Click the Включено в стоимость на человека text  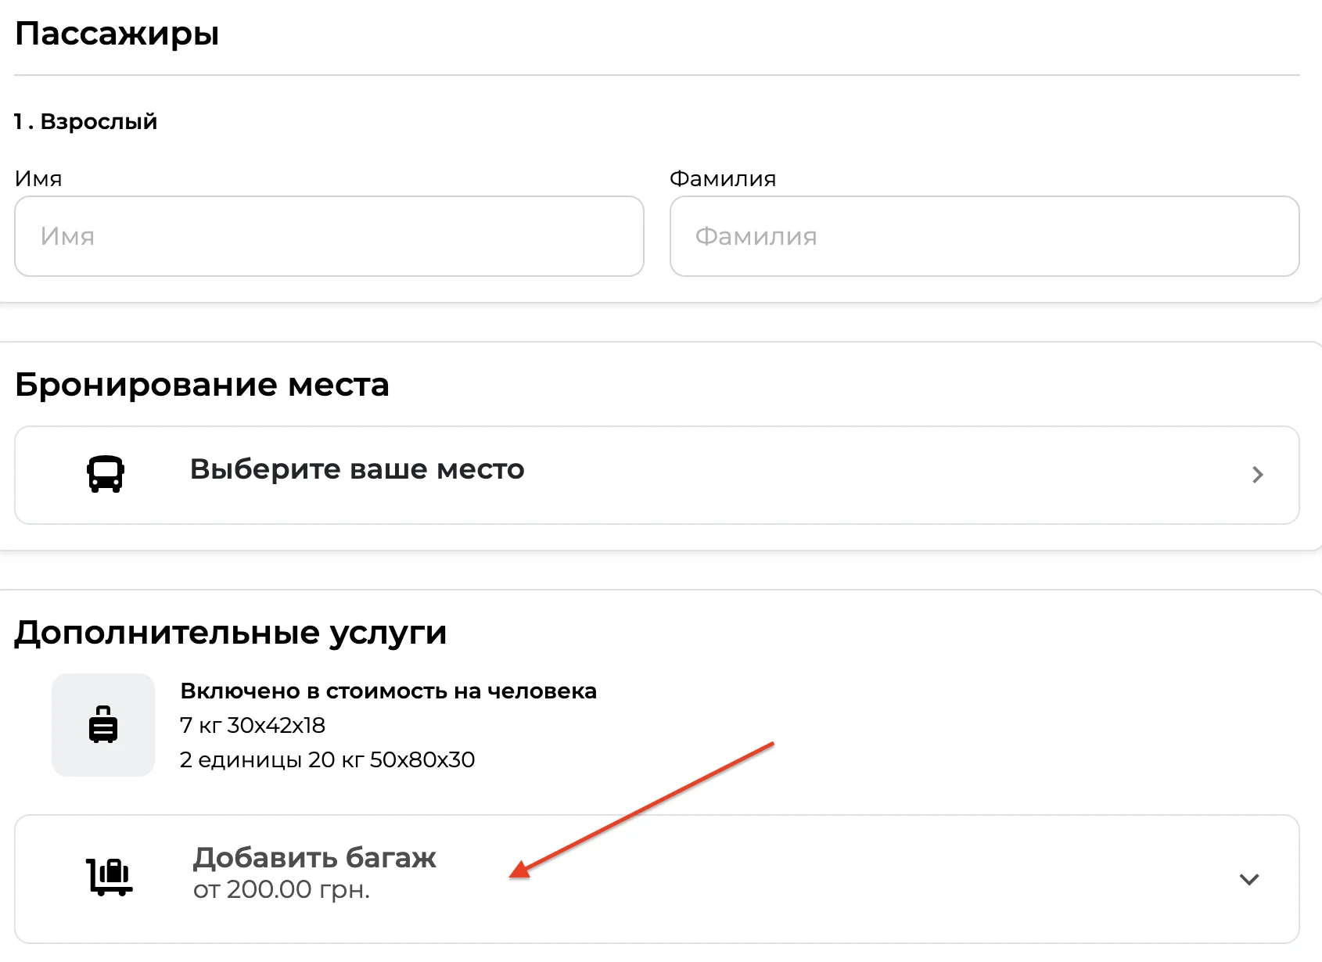coord(388,691)
